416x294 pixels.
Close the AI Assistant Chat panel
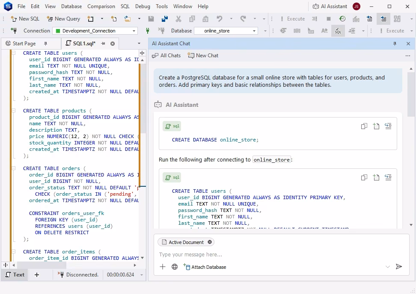(408, 44)
